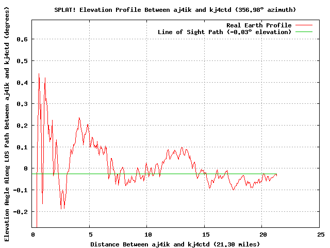Click the x-axis tick label 15
Viewport: 330px width, 248px height.
click(206, 235)
